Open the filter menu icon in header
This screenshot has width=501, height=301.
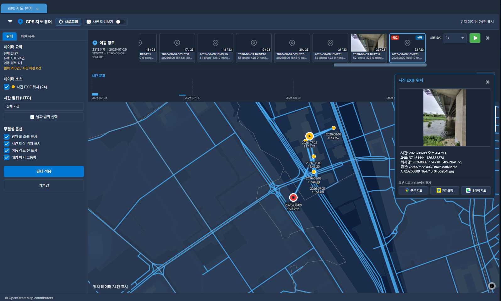click(x=10, y=22)
